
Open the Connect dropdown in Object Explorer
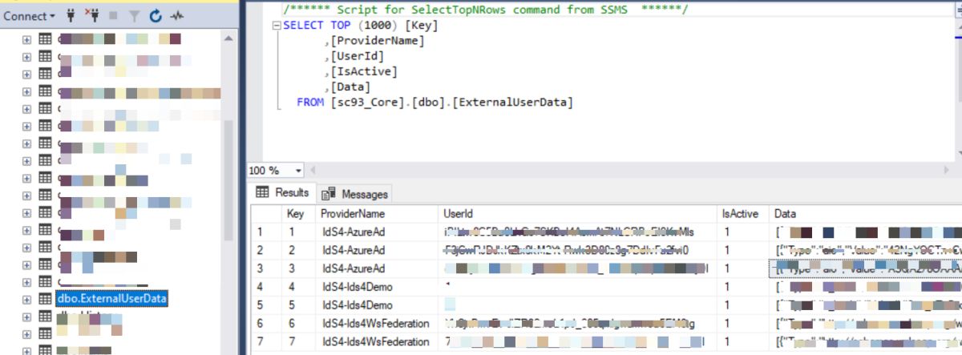[30, 15]
